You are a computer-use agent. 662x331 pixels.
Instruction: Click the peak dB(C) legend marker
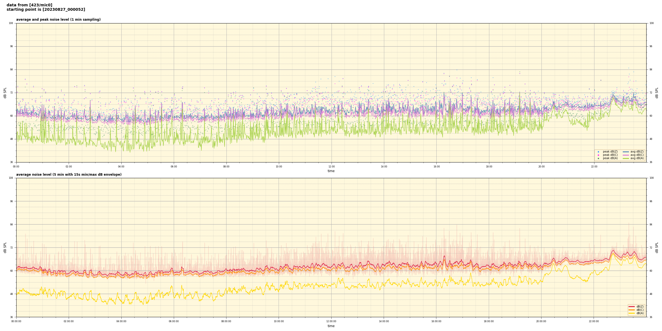coord(598,155)
